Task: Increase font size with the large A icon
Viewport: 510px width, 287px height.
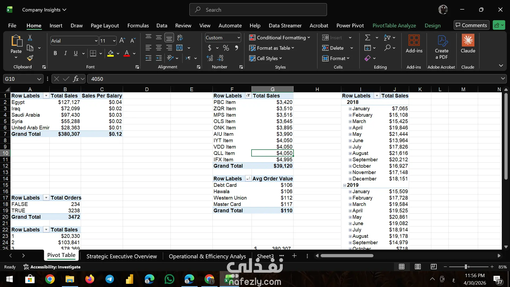Action: 122,40
